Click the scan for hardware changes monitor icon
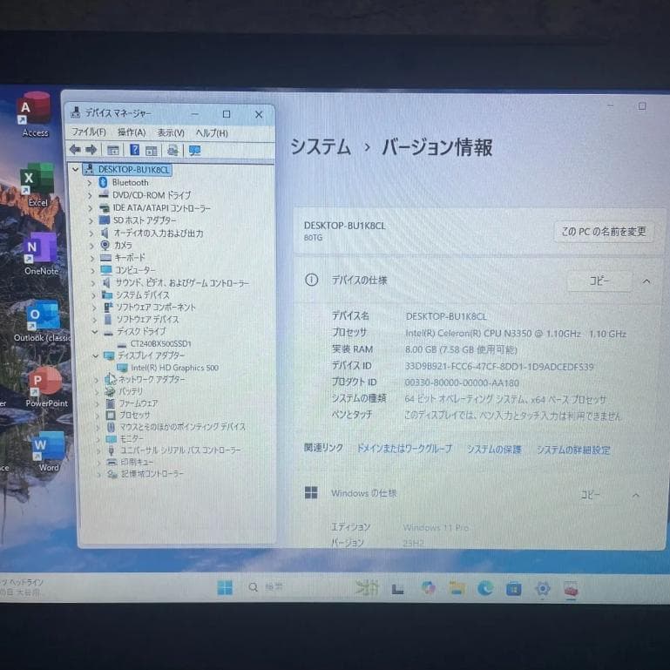 point(195,151)
